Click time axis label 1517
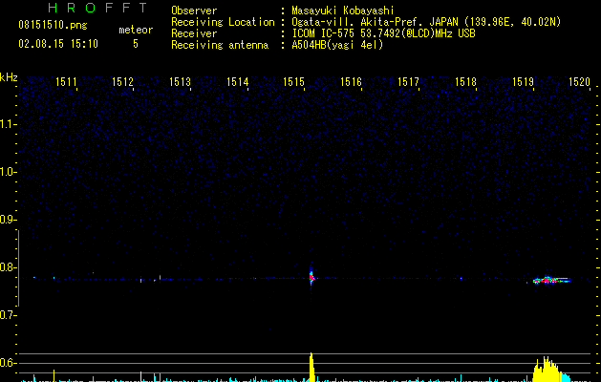 point(408,82)
